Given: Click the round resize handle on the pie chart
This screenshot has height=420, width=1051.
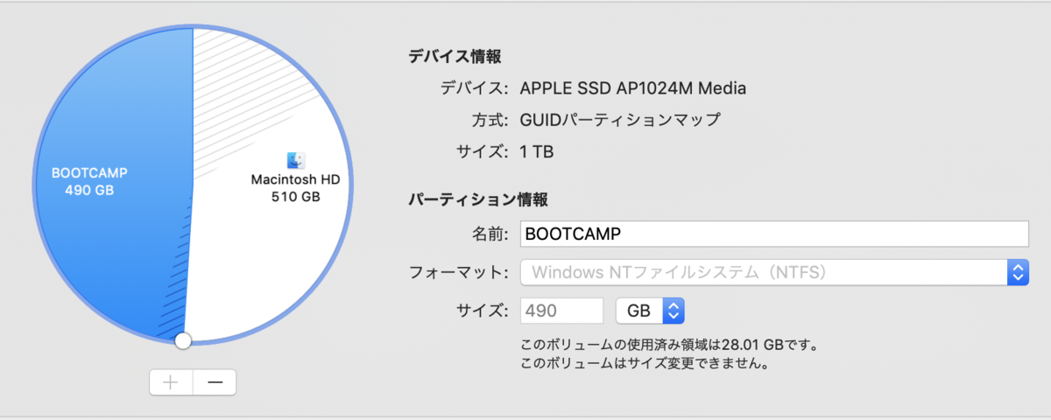Looking at the screenshot, I should [182, 340].
